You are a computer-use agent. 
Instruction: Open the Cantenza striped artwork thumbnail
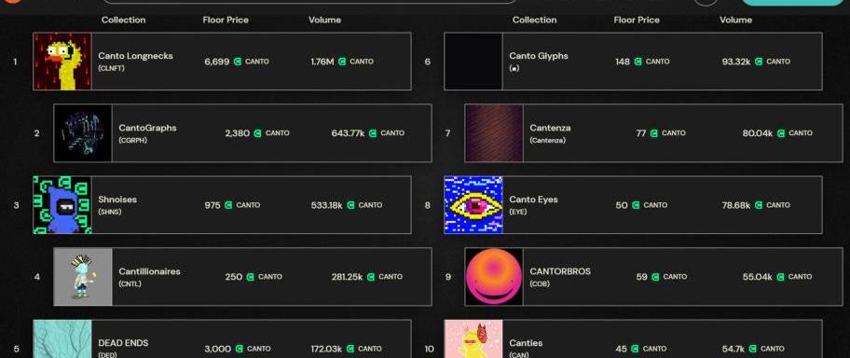coord(494,133)
